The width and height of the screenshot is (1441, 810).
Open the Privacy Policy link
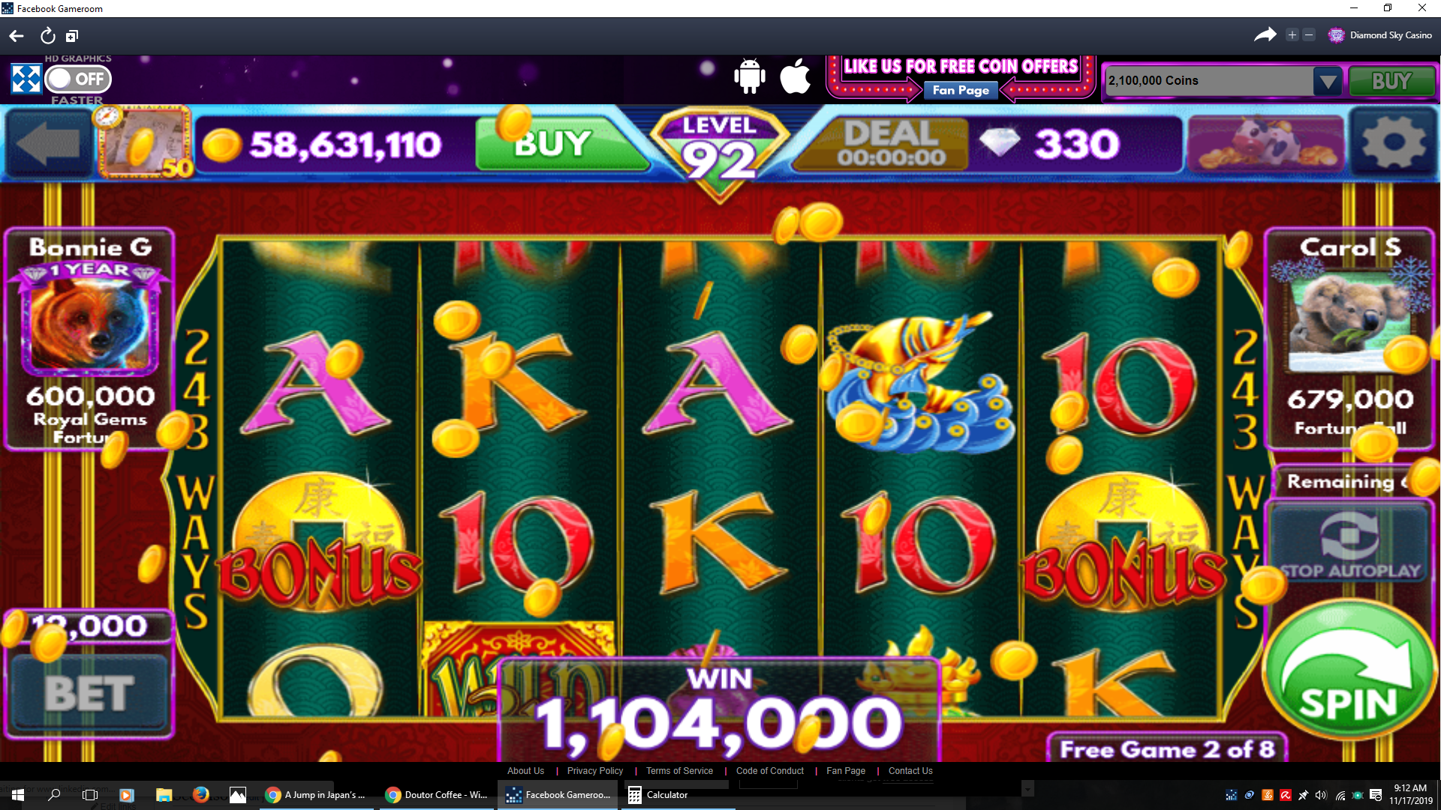(595, 771)
